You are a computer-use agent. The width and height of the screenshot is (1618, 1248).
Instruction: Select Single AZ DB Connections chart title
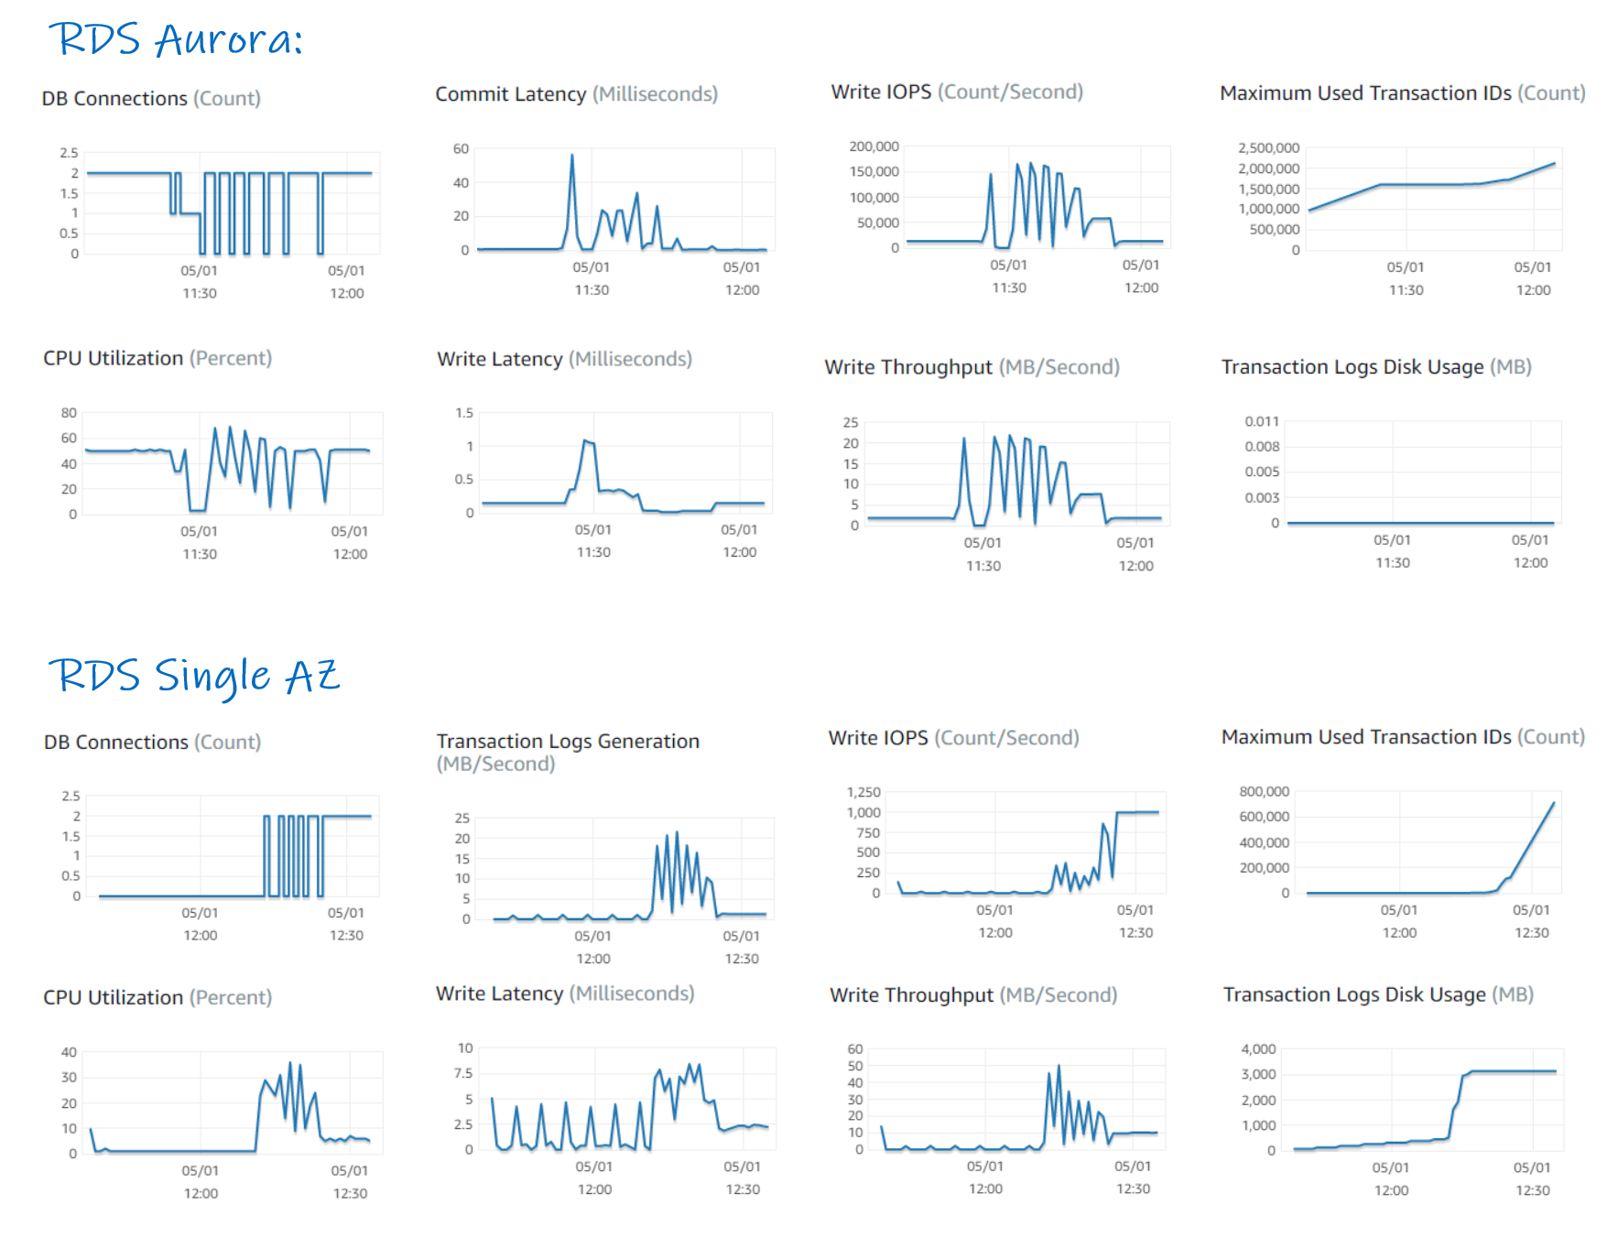152,742
